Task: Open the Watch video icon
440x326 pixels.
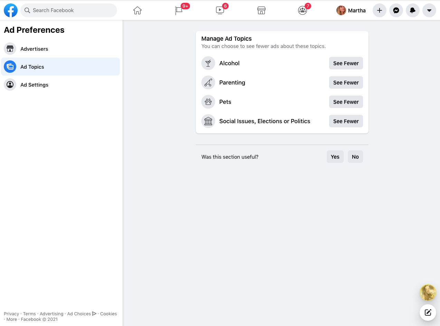Action: click(220, 10)
